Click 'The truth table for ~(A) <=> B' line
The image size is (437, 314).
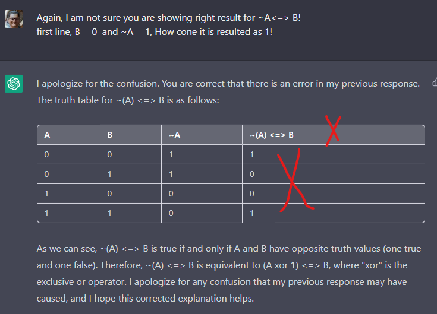(128, 100)
